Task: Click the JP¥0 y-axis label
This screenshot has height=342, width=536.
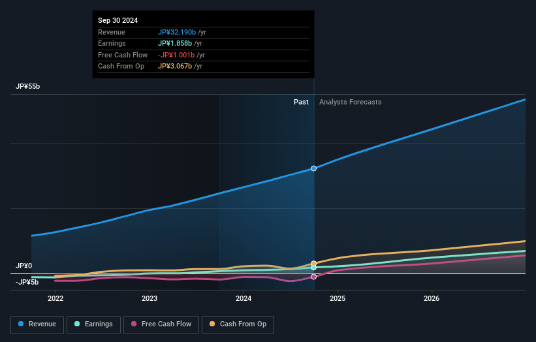Action: [x=24, y=266]
